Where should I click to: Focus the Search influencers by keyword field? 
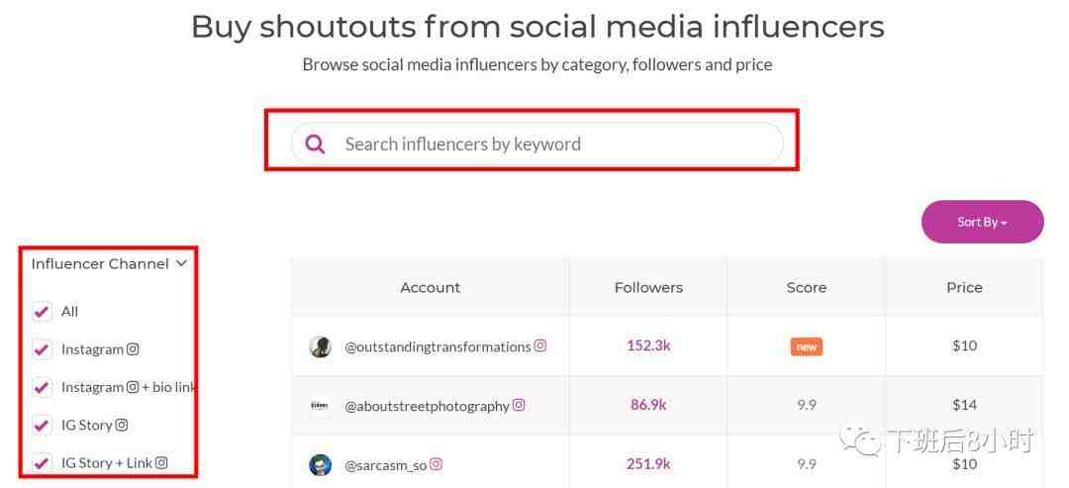[554, 145]
